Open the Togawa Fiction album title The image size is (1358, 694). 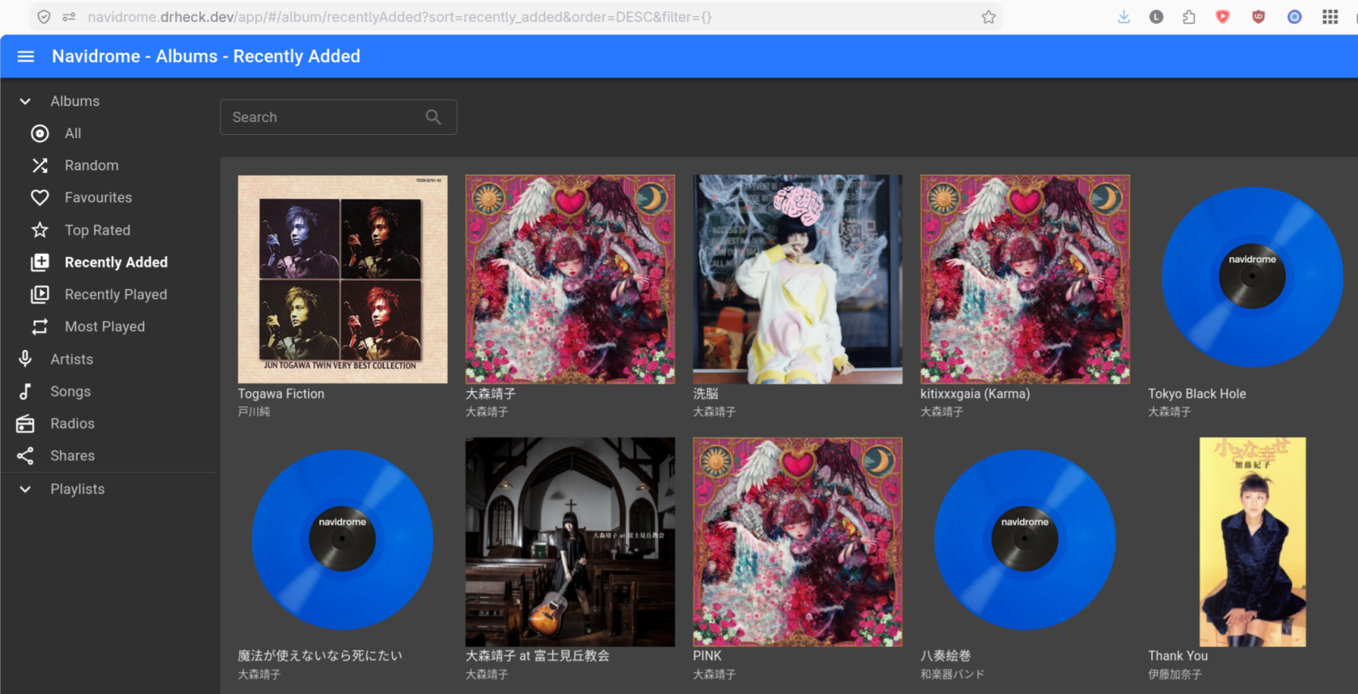click(x=280, y=394)
